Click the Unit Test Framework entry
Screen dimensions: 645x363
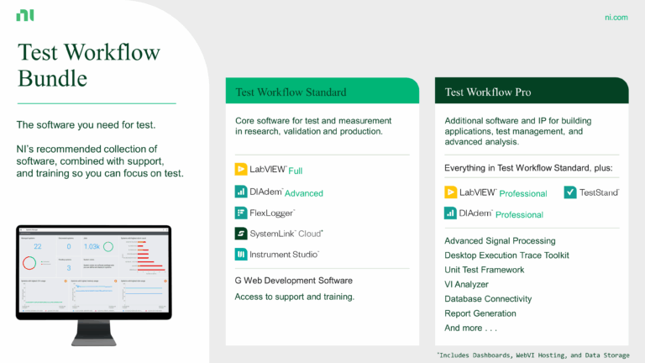(x=484, y=270)
